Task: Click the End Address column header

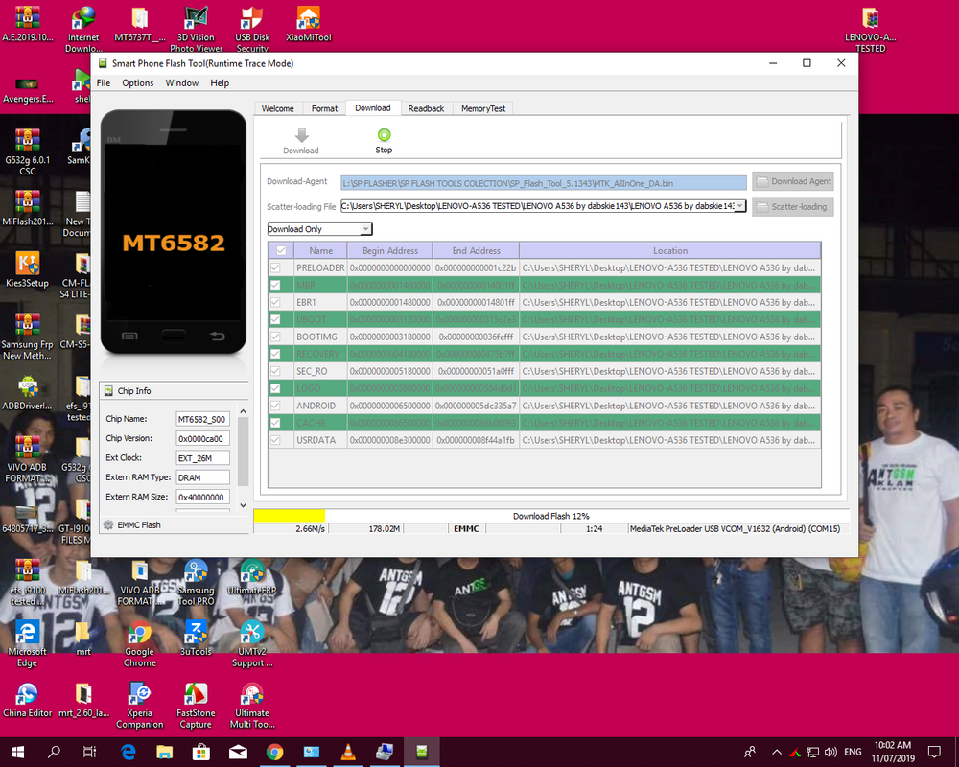Action: point(476,251)
